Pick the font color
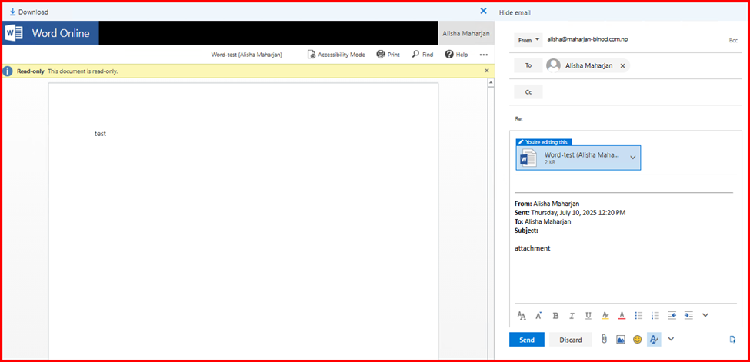Screen dimensions: 750x362 pos(622,315)
